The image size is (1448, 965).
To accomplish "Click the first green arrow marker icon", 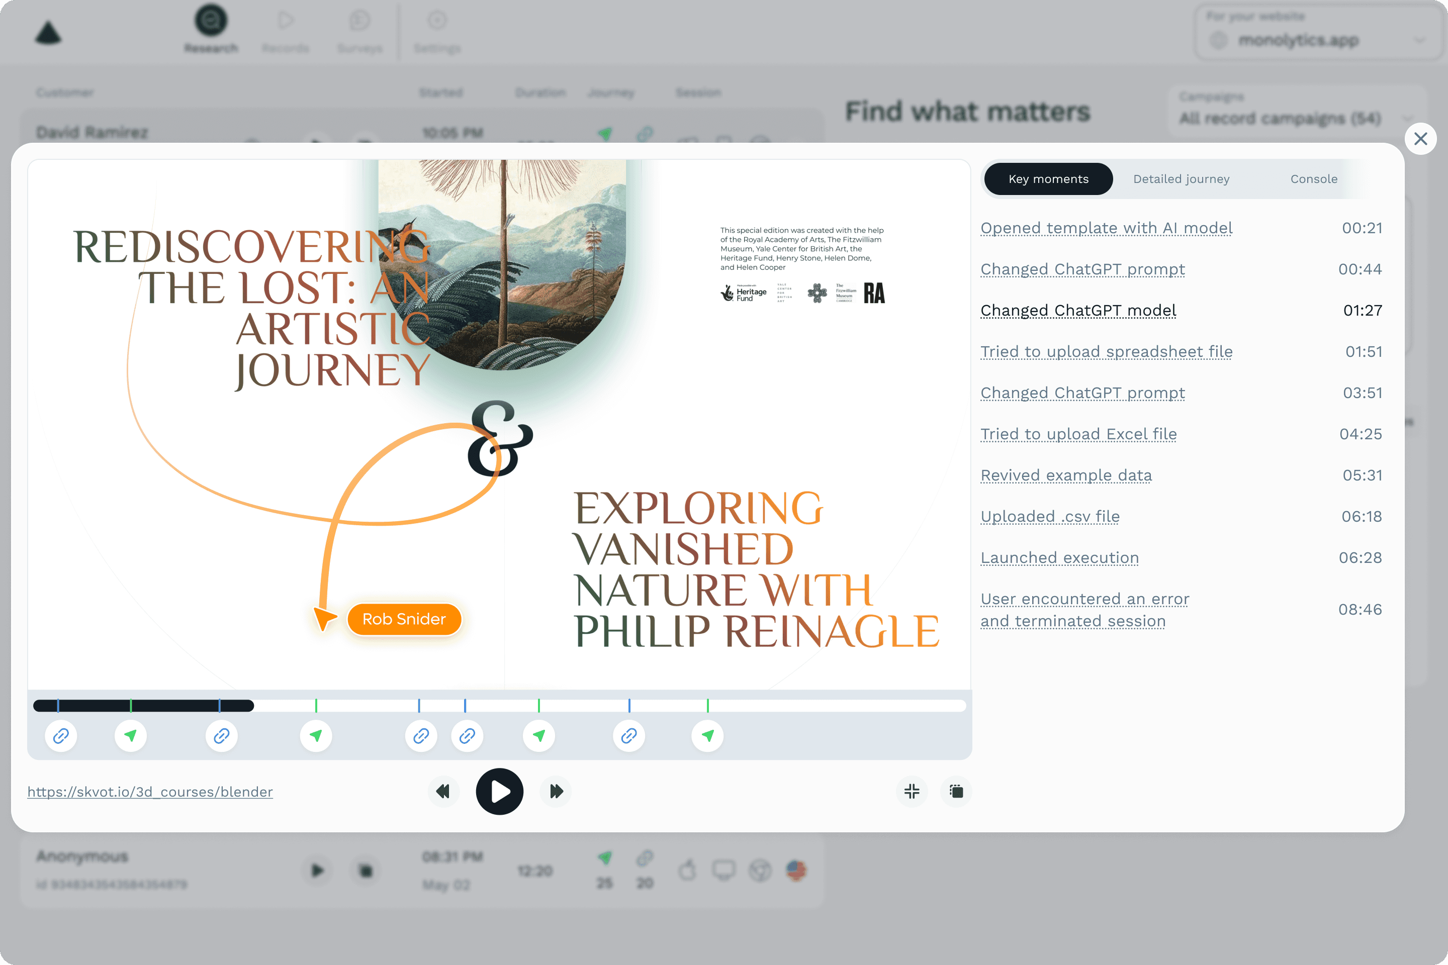I will (131, 736).
